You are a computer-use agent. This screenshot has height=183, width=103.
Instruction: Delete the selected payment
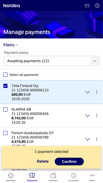pyautogui.click(x=43, y=161)
